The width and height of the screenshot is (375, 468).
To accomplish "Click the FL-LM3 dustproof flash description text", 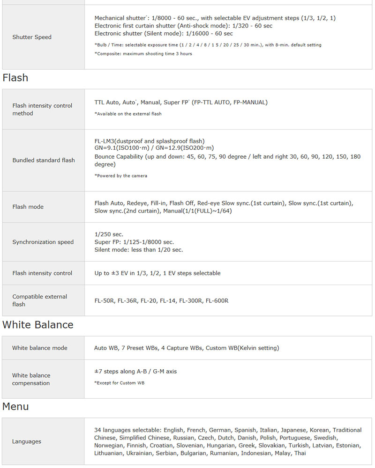I will [x=150, y=141].
